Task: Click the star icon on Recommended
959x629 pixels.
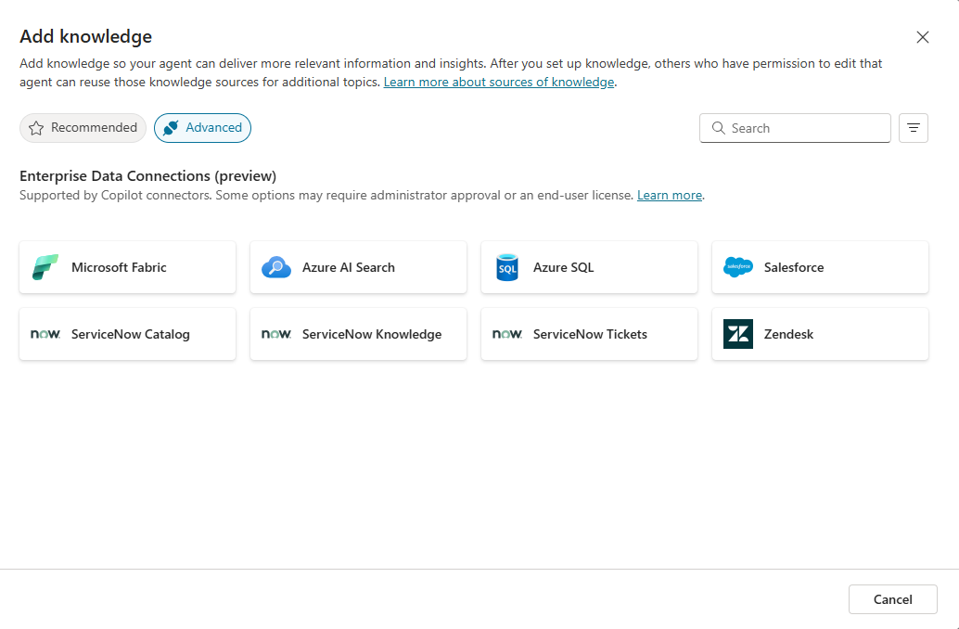Action: click(x=36, y=128)
